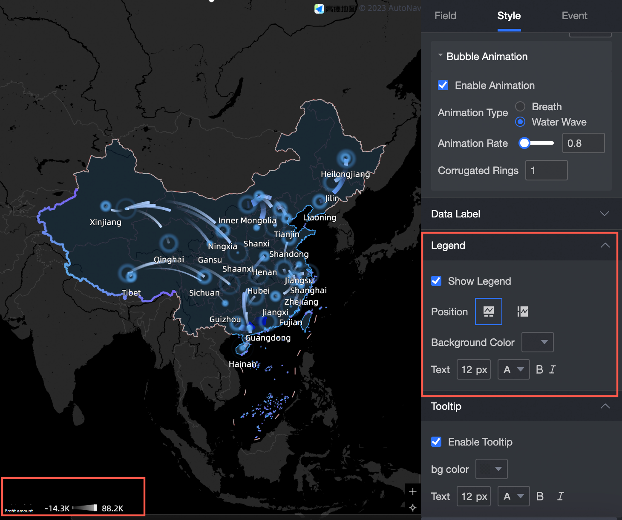The height and width of the screenshot is (520, 622).
Task: Click the -14.3K legend minimum value
Action: (57, 508)
